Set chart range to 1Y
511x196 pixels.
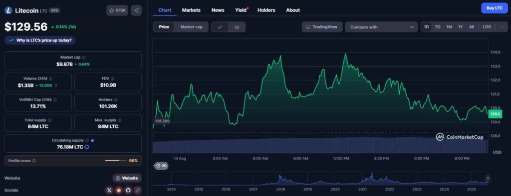tap(460, 27)
